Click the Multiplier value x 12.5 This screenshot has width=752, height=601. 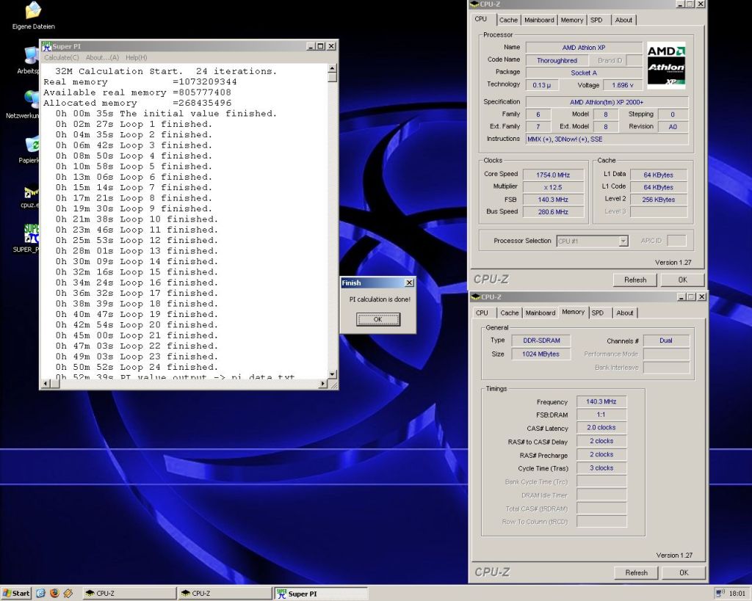pyautogui.click(x=553, y=187)
